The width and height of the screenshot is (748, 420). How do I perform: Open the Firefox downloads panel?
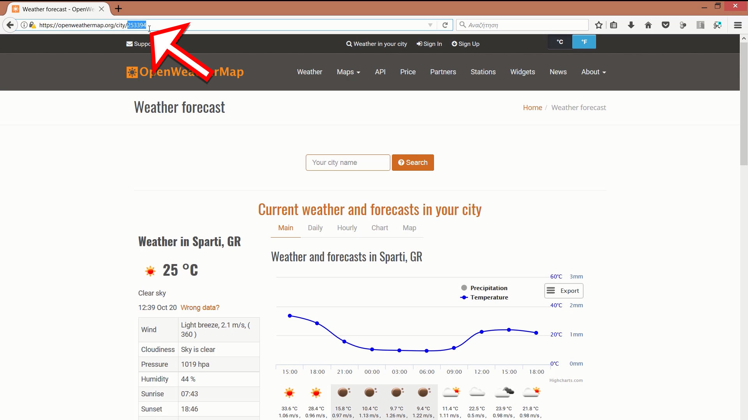631,25
